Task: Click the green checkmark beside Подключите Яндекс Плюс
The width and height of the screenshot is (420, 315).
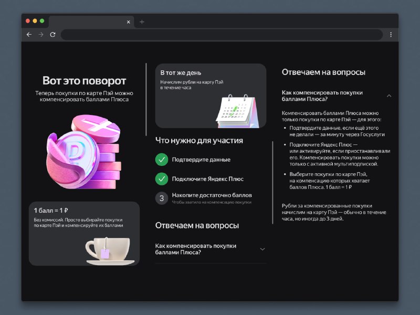Action: pos(162,179)
